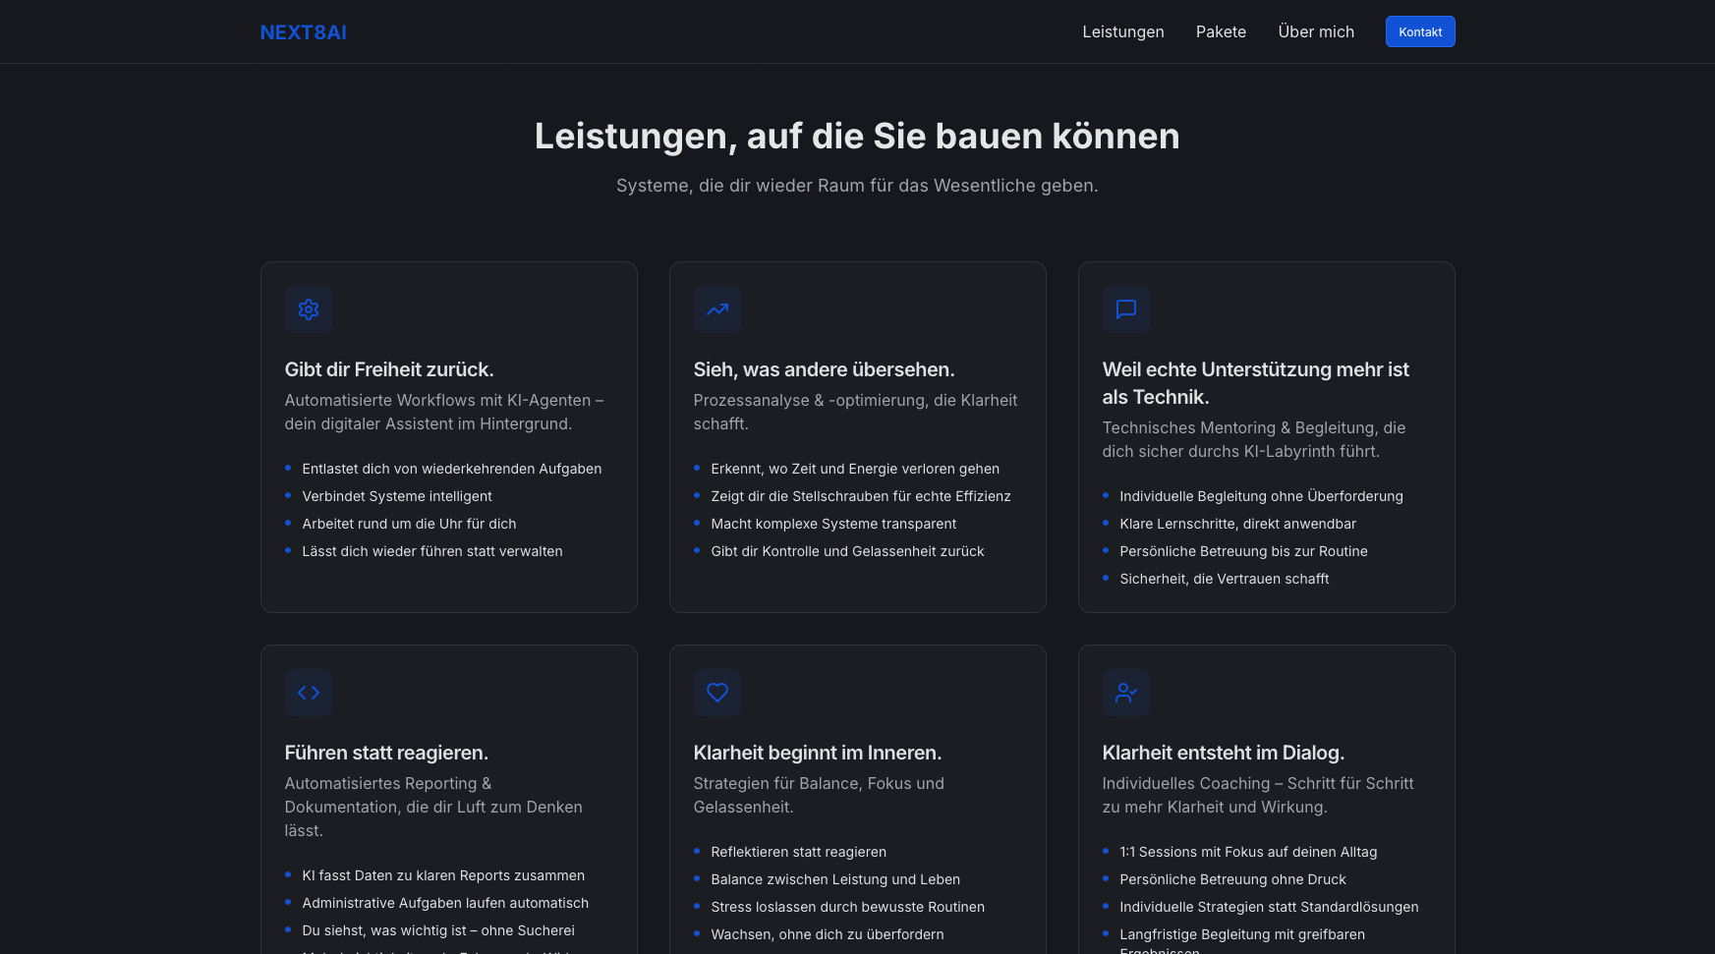The image size is (1715, 954).
Task: Click the subtitle 'Systeme, die dir wieder Raum für das Wesentliche geben'
Action: click(857, 185)
